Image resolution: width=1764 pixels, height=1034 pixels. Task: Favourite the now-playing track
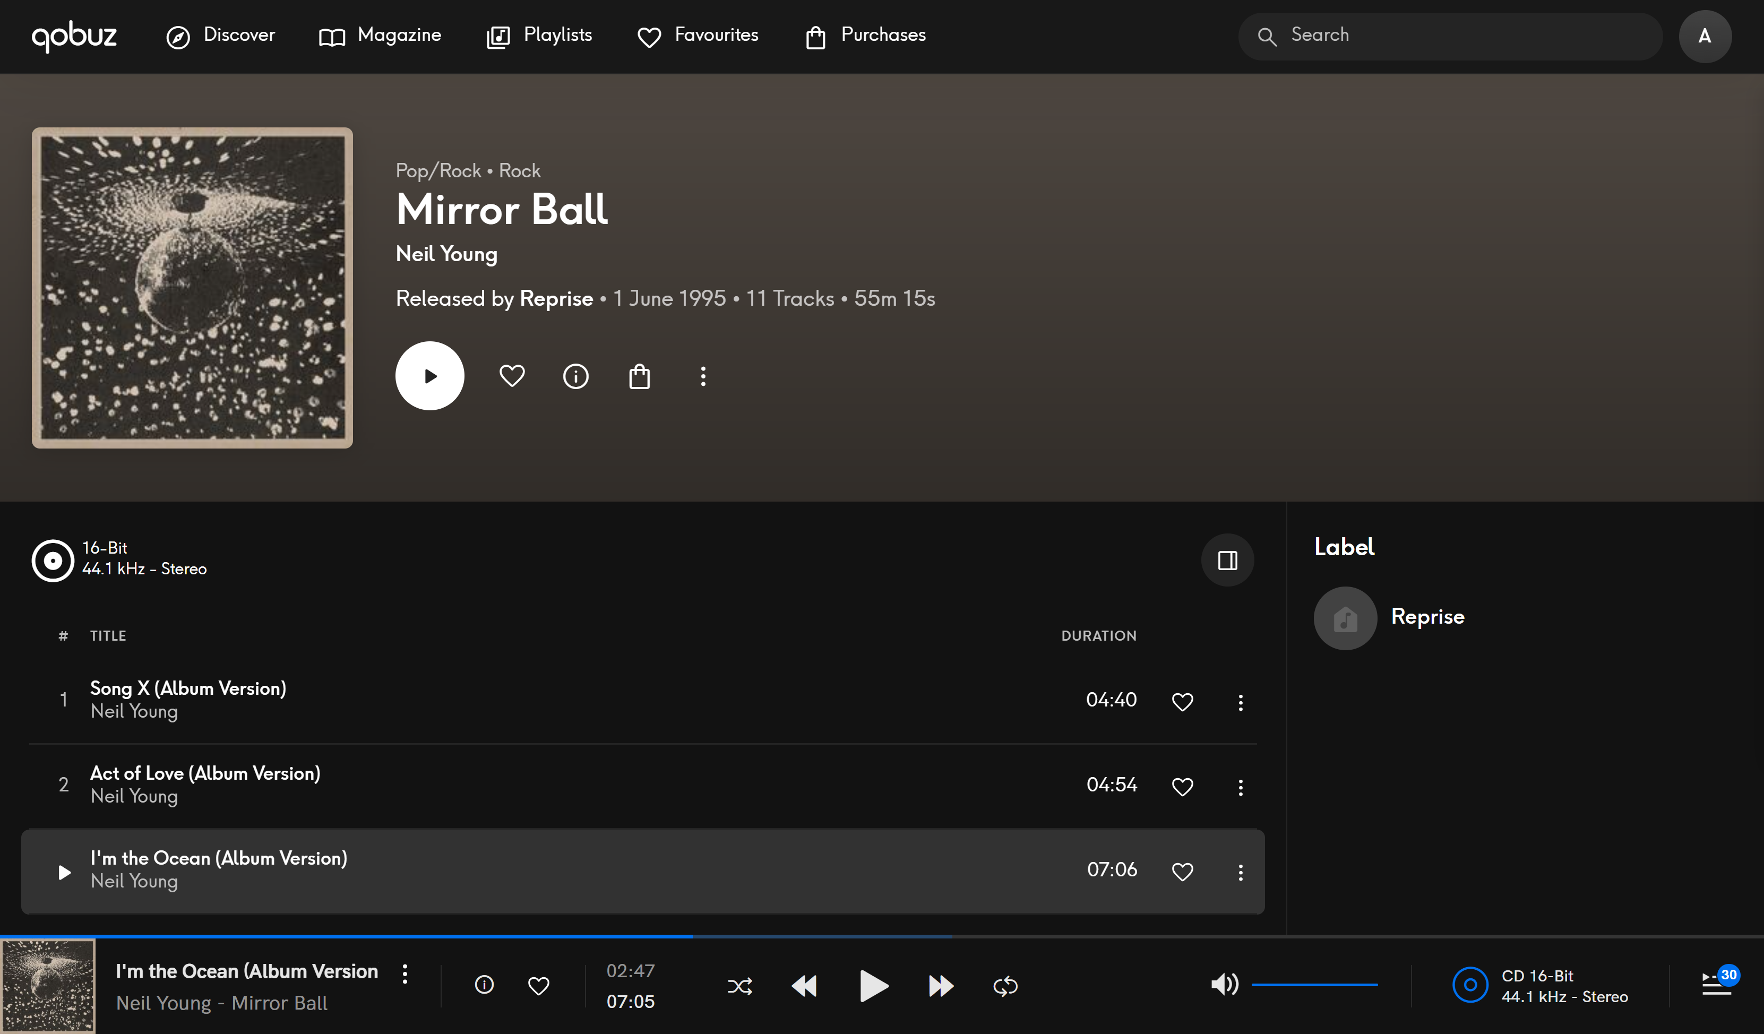(x=538, y=986)
